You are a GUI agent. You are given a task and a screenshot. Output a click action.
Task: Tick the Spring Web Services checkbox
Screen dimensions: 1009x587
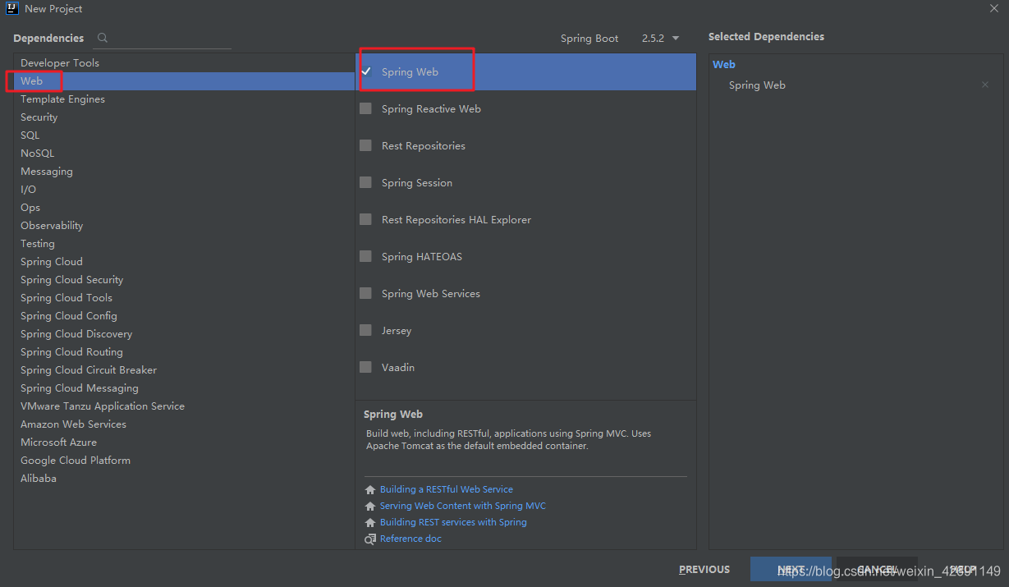coord(366,293)
